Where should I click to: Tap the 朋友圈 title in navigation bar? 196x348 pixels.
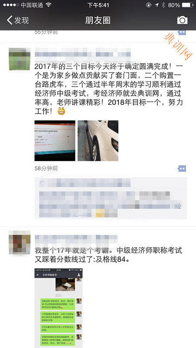98,20
